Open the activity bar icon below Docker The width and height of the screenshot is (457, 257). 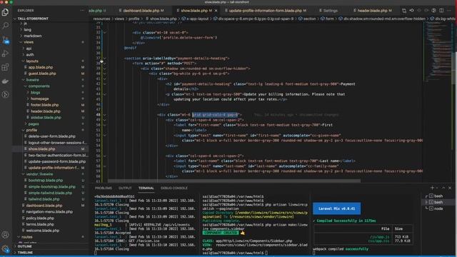tap(5, 95)
